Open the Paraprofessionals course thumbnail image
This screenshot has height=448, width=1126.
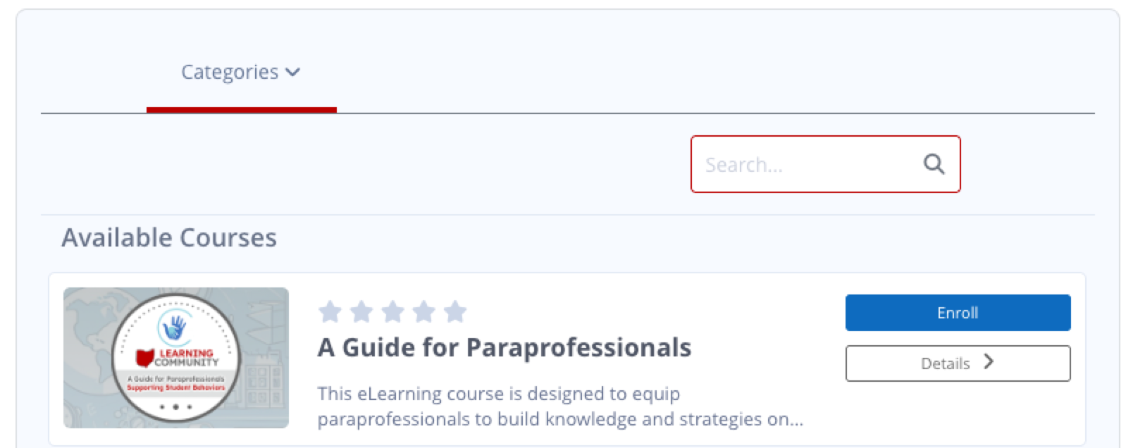pyautogui.click(x=176, y=358)
